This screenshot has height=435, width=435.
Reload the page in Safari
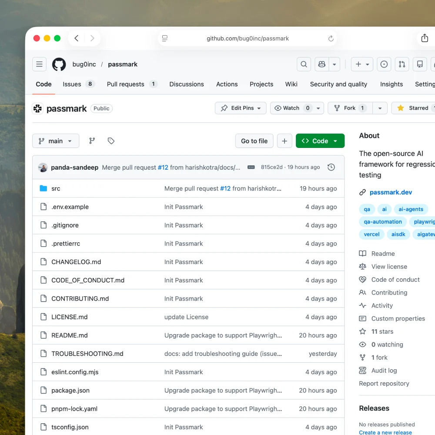pos(331,38)
